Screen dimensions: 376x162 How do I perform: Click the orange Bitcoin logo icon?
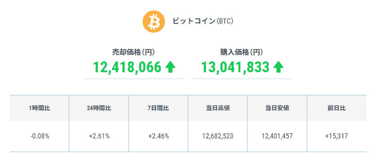[154, 22]
